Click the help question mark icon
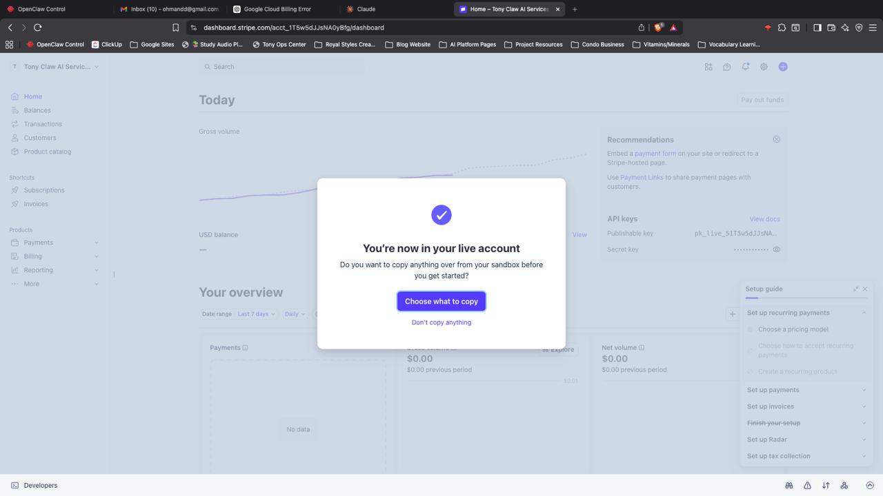The height and width of the screenshot is (496, 883). pyautogui.click(x=726, y=67)
